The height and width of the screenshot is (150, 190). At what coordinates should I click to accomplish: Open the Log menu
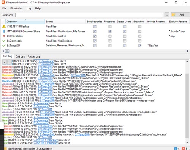coord(29,8)
